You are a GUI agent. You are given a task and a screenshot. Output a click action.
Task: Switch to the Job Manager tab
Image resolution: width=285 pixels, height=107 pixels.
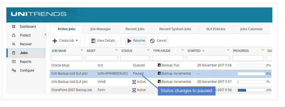100,29
